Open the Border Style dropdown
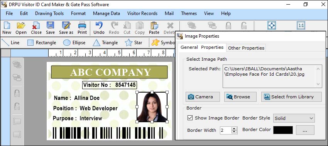 pos(294,118)
